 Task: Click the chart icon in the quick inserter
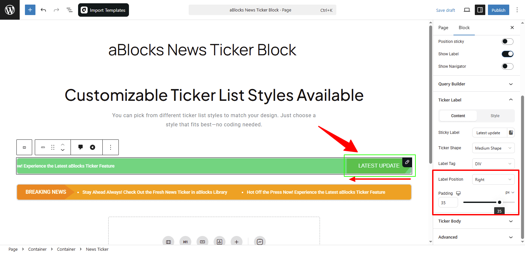(260, 242)
